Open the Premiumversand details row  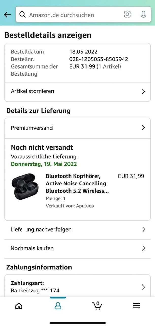[78, 128]
